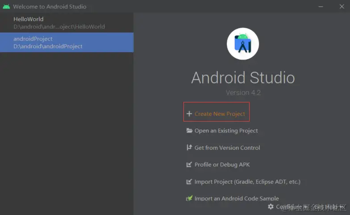This screenshot has width=350, height=215.
Task: Click the Import Android Code Sample icon
Action: 189,198
